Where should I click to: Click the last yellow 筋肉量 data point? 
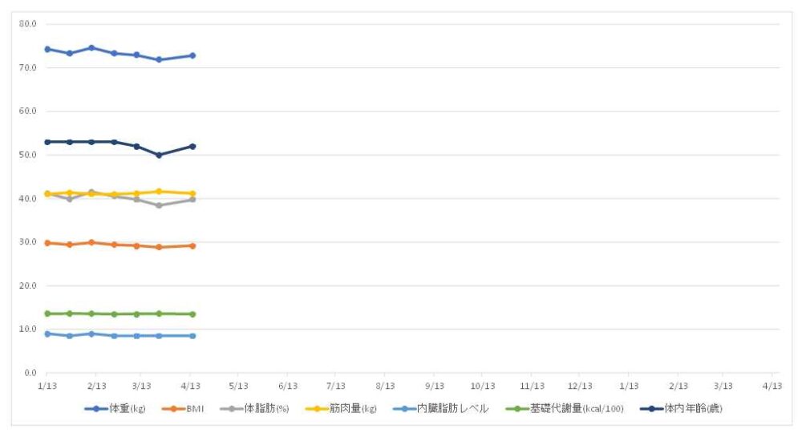tap(192, 194)
